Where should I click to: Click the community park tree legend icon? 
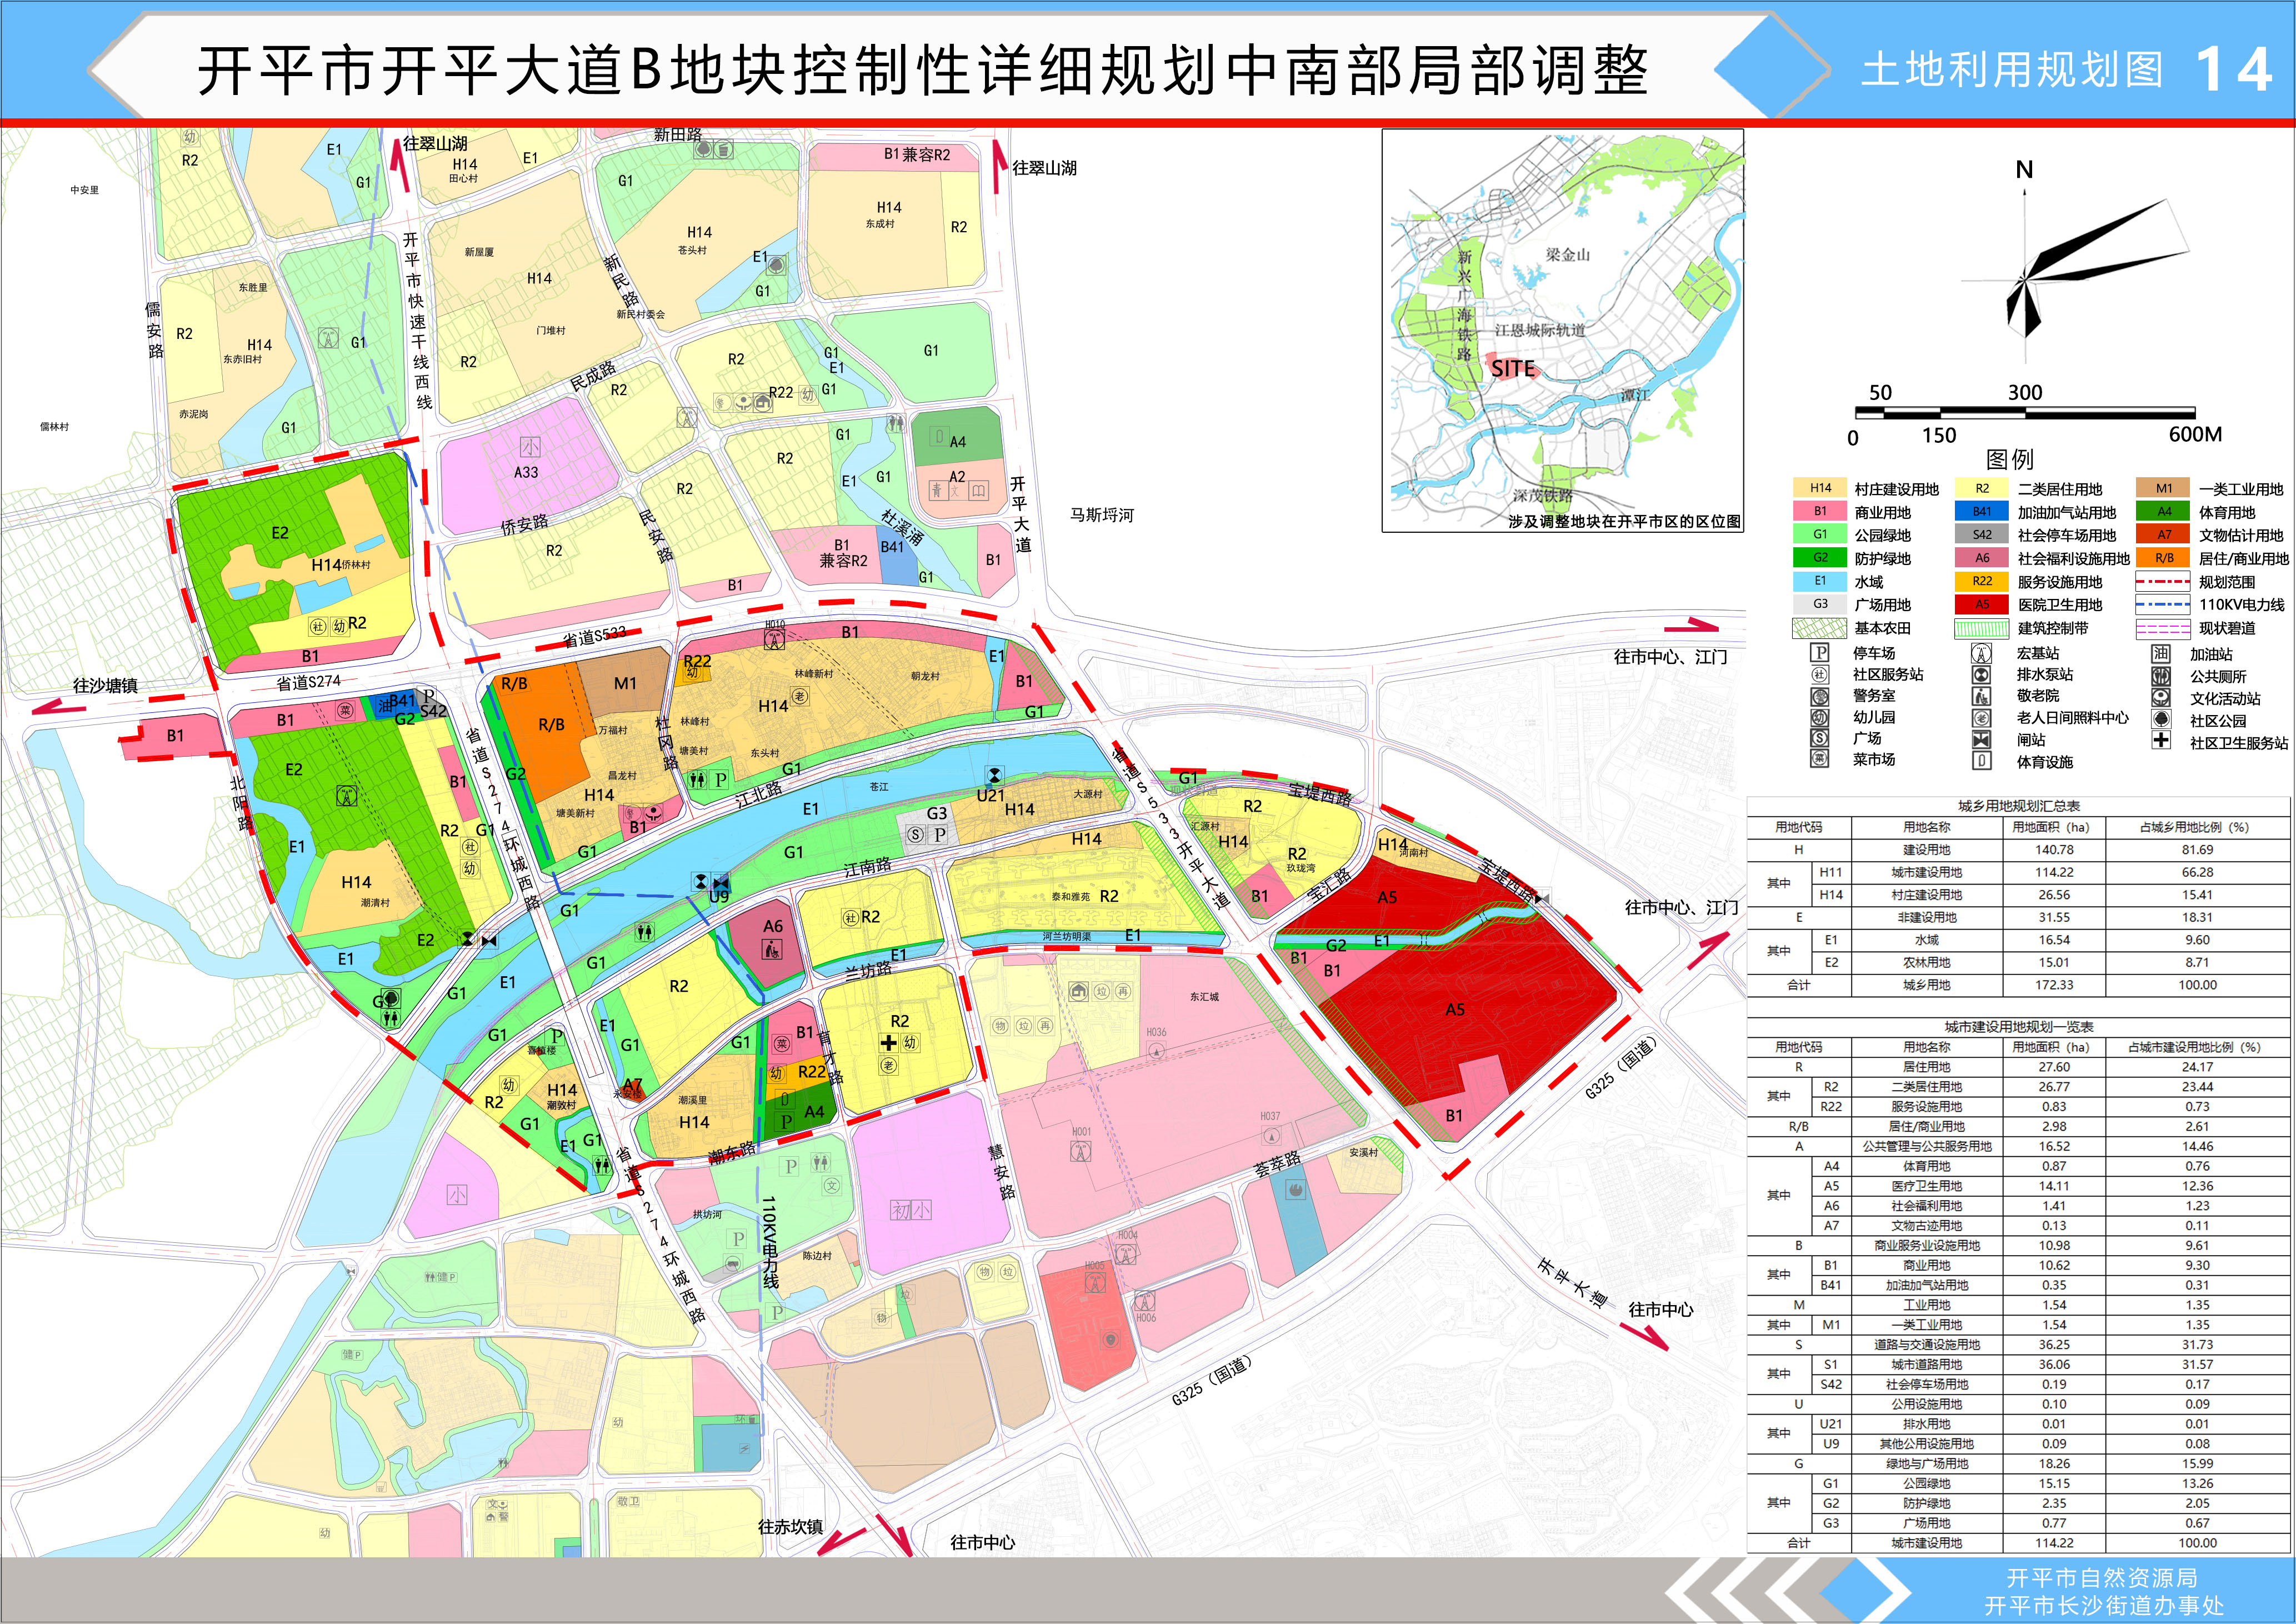coord(2161,719)
